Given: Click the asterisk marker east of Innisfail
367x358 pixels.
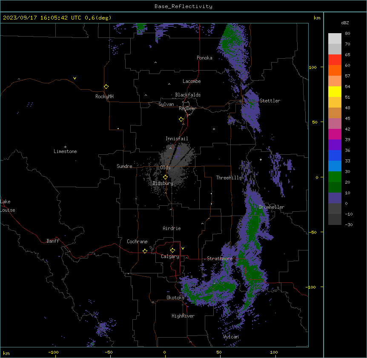Looking at the screenshot, I should 214,129.
